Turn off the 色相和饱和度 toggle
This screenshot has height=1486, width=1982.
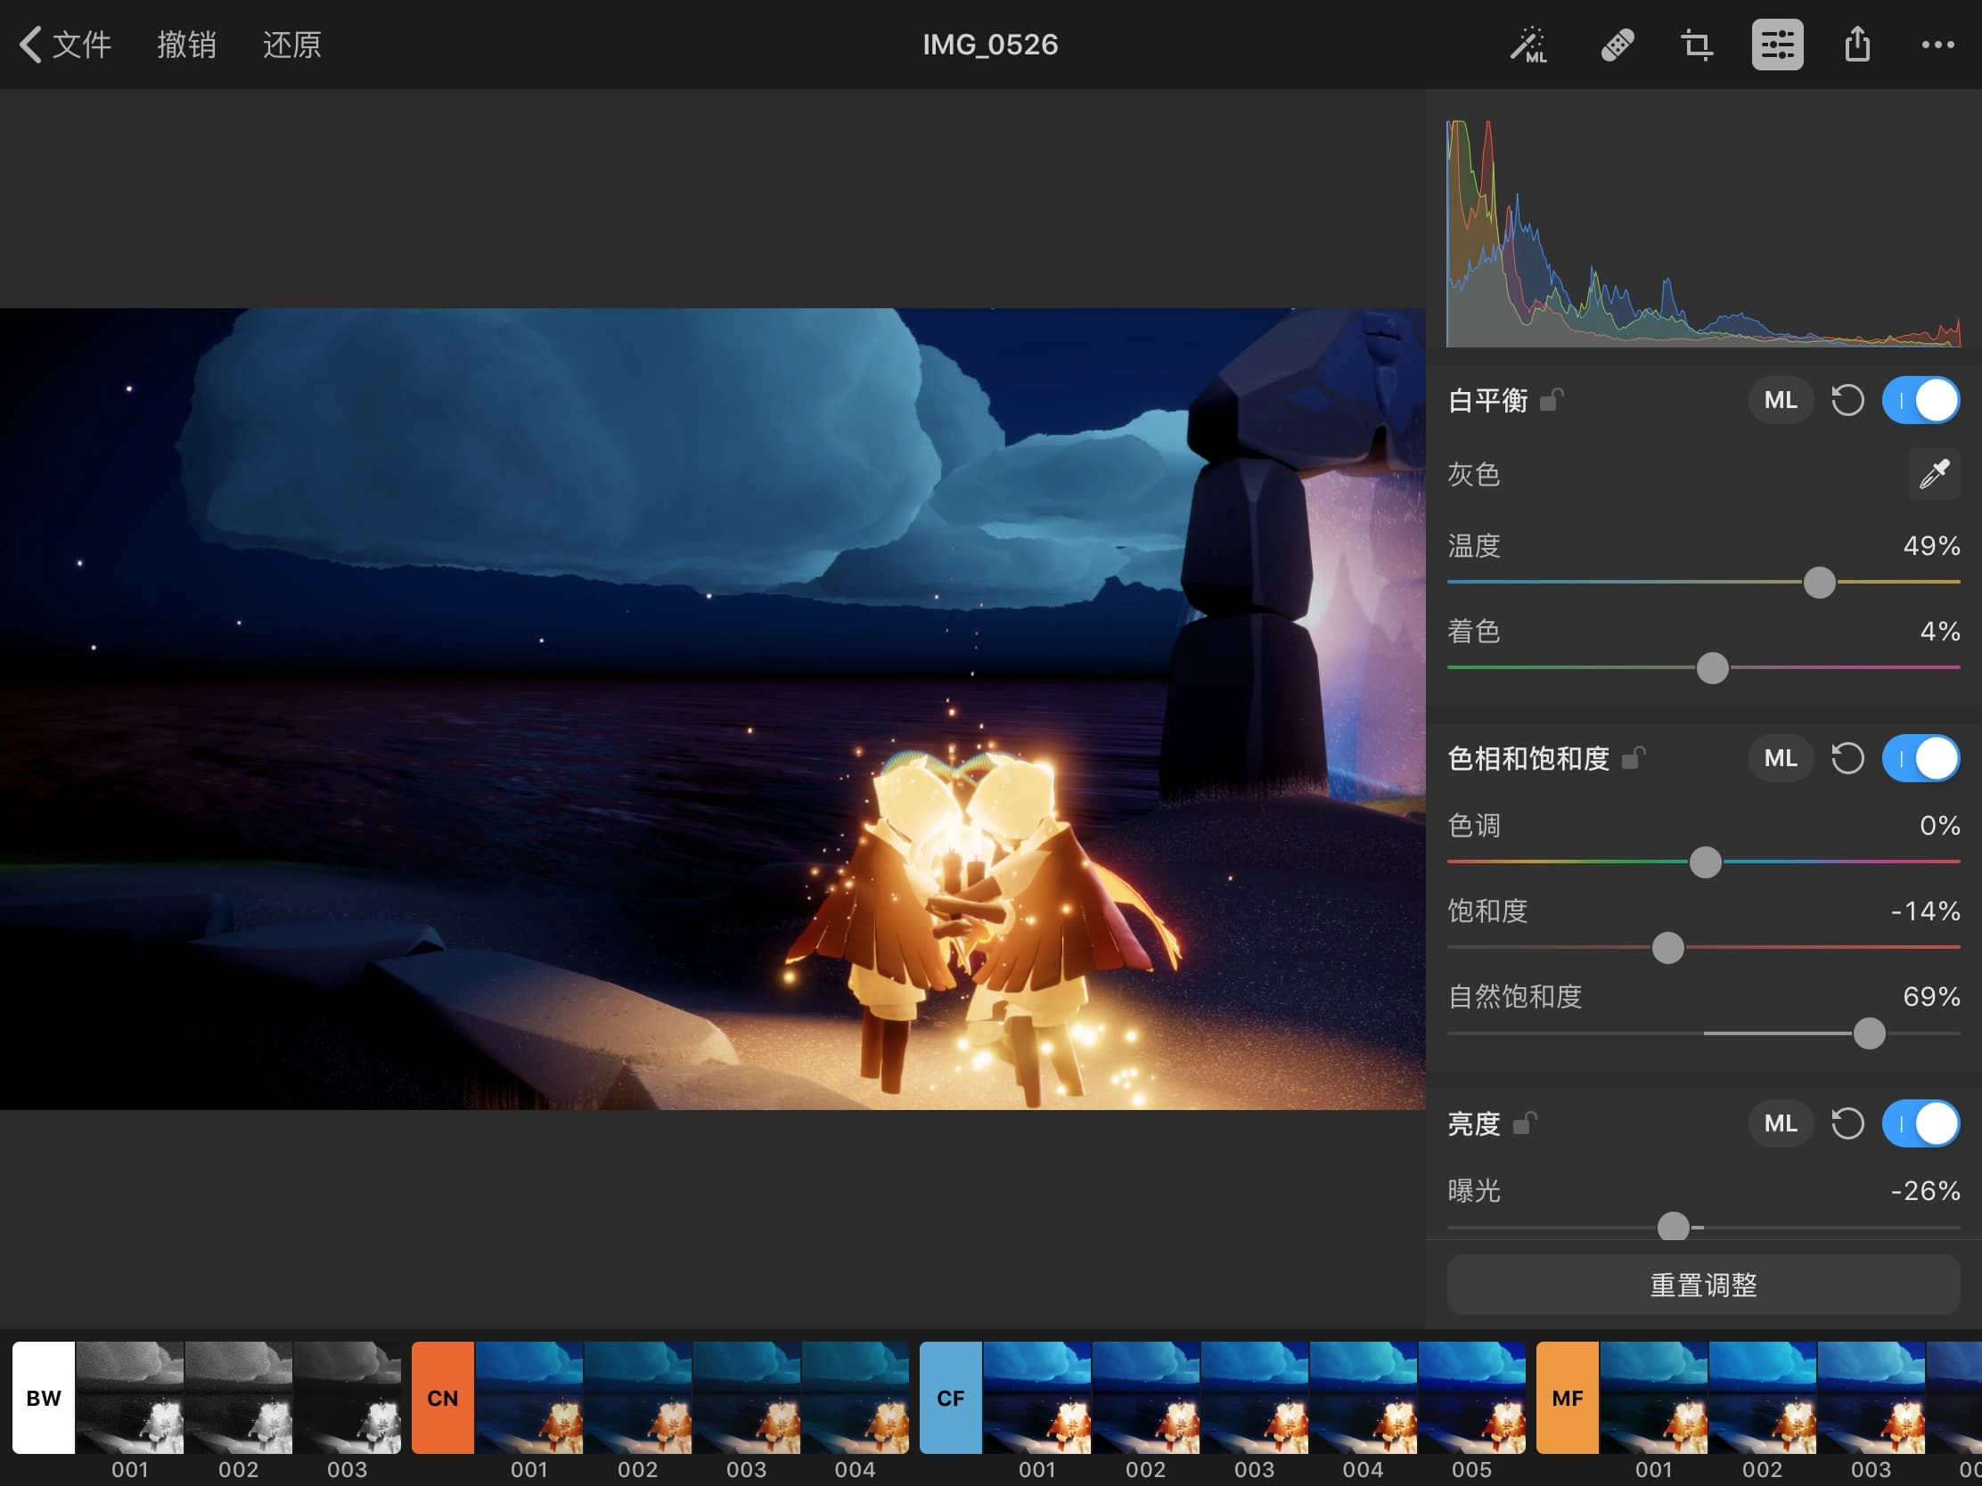click(1921, 758)
